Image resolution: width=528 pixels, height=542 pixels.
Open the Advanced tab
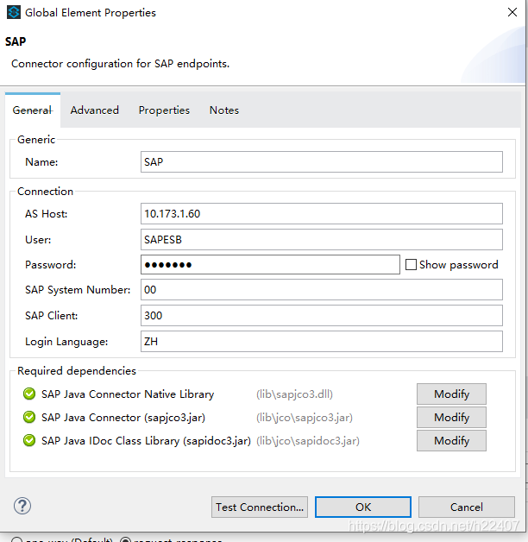(95, 110)
